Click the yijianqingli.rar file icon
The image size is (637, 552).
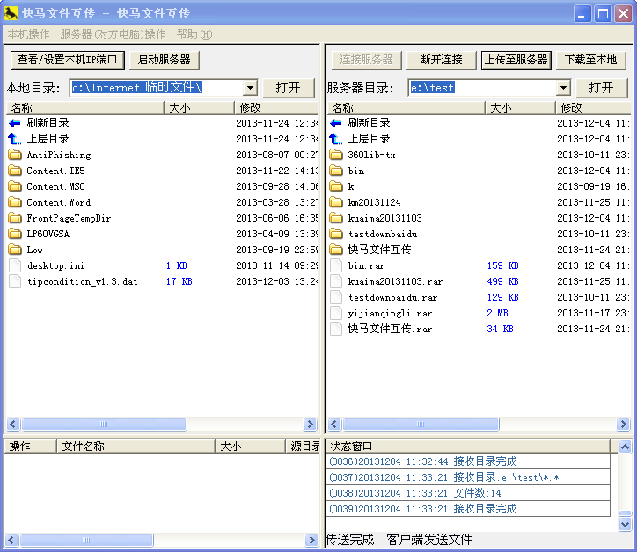335,313
